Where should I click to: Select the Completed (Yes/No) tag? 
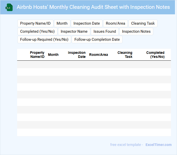(x=37, y=31)
